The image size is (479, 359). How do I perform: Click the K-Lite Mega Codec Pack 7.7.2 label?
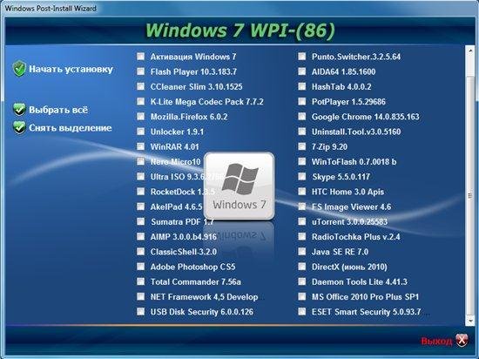206,102
